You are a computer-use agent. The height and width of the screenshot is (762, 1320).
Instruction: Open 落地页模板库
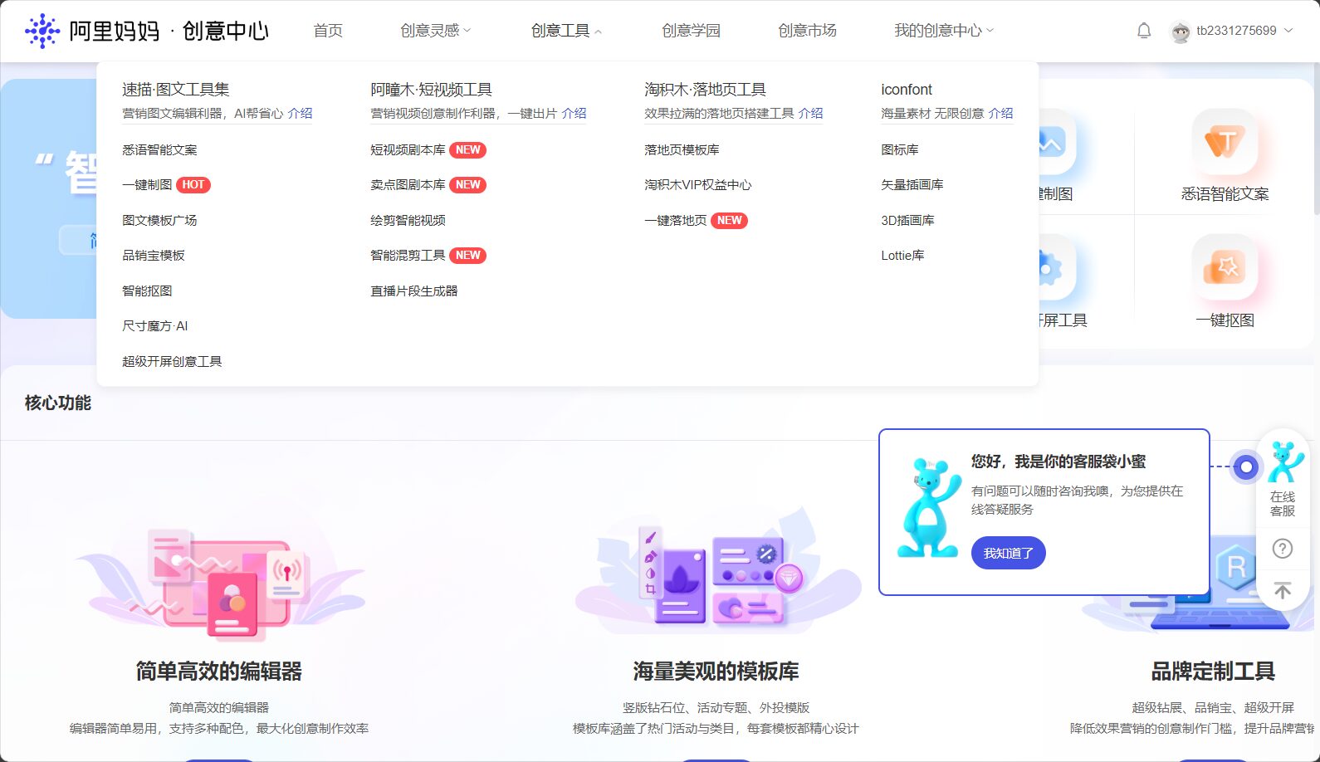[682, 150]
